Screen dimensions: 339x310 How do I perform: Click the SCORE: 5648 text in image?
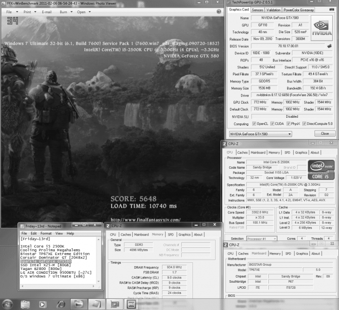point(133,199)
